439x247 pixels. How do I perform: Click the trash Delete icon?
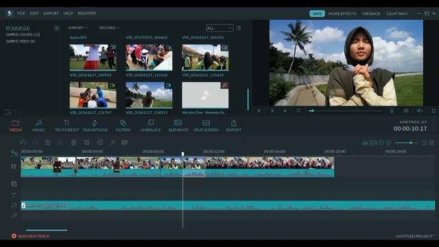click(73, 143)
